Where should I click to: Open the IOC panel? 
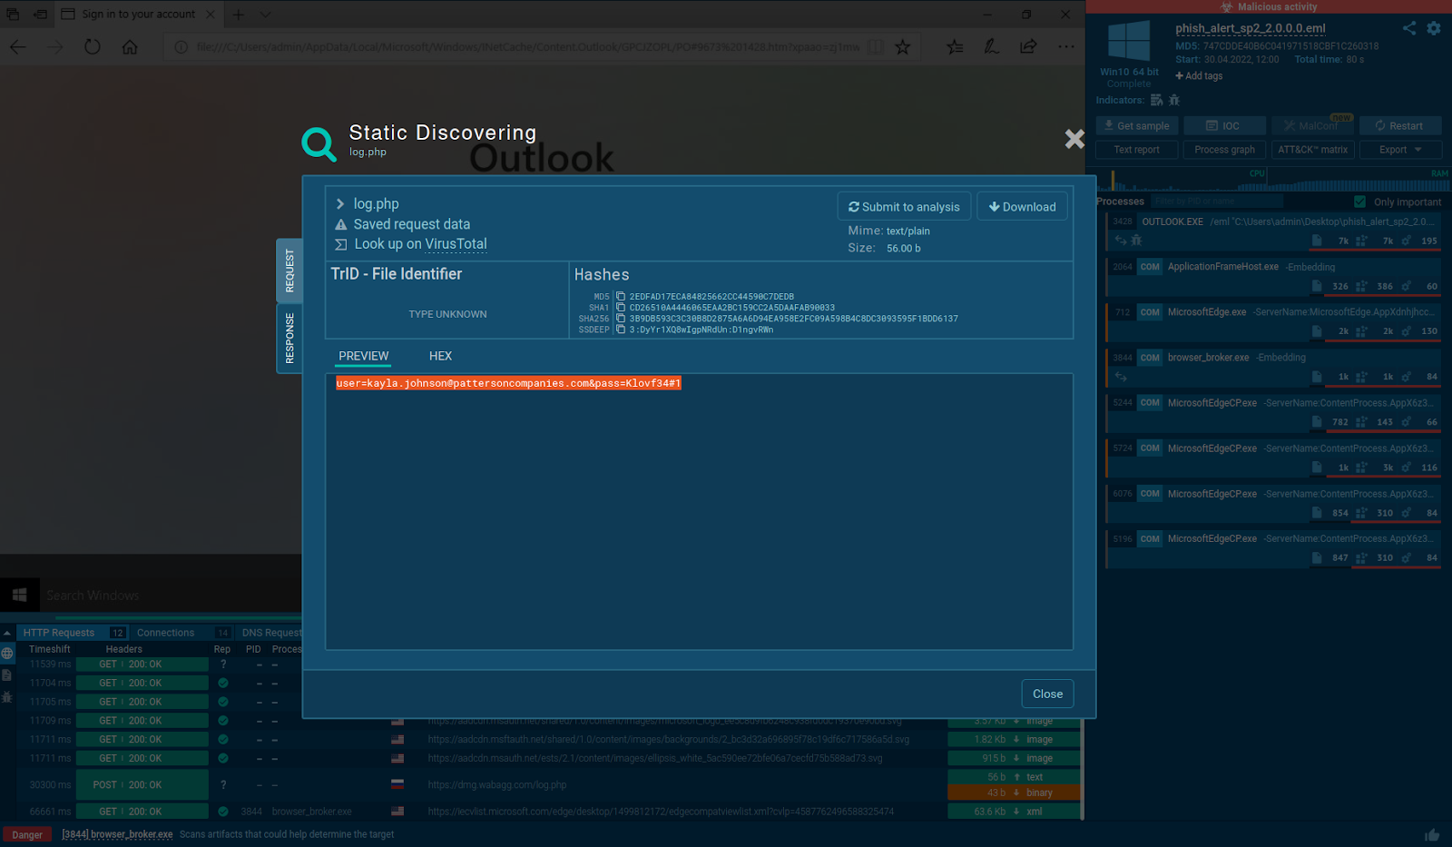(1222, 126)
